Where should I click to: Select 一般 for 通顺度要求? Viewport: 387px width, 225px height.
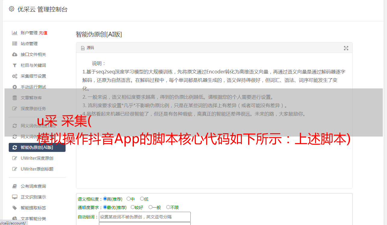pyautogui.click(x=150, y=207)
